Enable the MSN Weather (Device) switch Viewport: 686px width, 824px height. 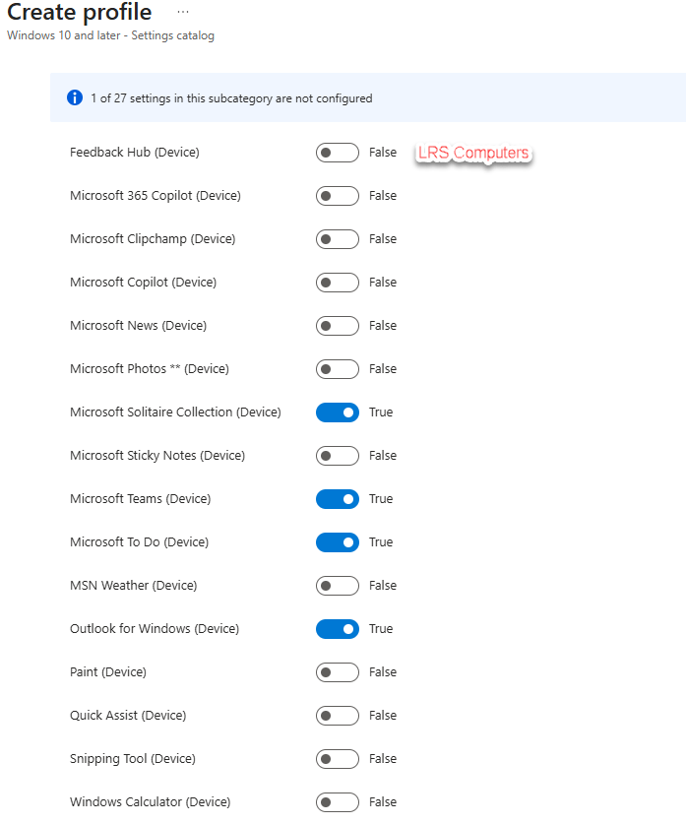click(x=337, y=586)
